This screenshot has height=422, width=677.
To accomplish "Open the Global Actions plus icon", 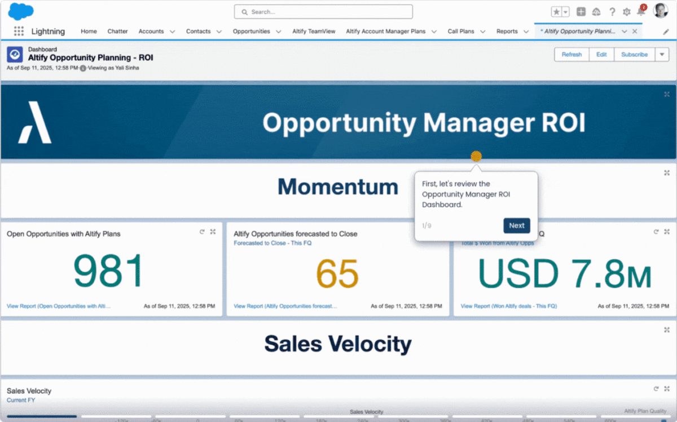I will coord(581,12).
